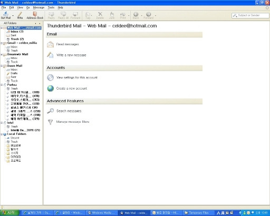Click Manage message filters link

73,122
